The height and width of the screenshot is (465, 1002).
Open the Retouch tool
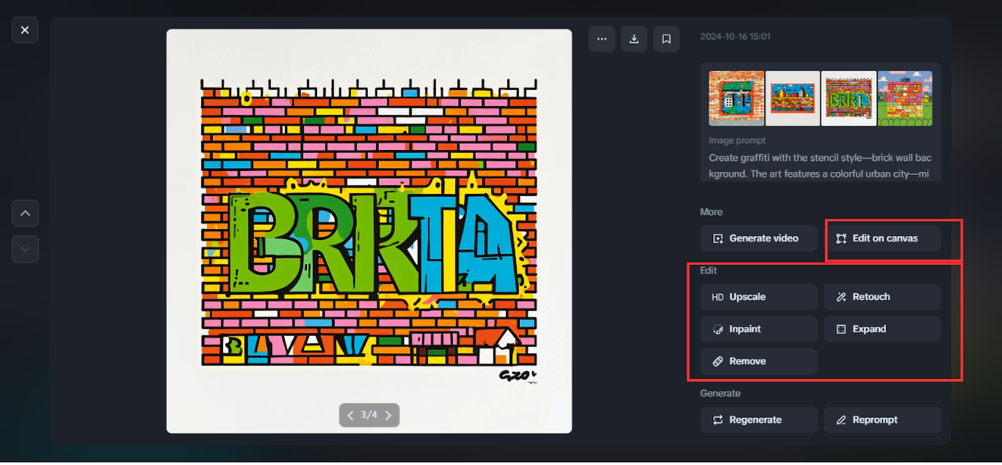(x=881, y=296)
